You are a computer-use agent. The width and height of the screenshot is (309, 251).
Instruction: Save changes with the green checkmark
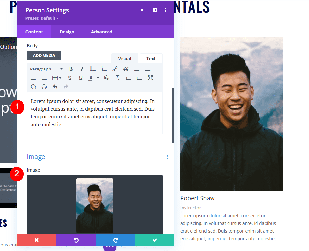coord(154,240)
